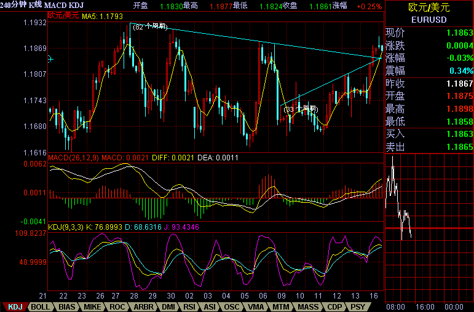Select the ROC indicator tab
This screenshot has height=312, width=474.
point(117,307)
